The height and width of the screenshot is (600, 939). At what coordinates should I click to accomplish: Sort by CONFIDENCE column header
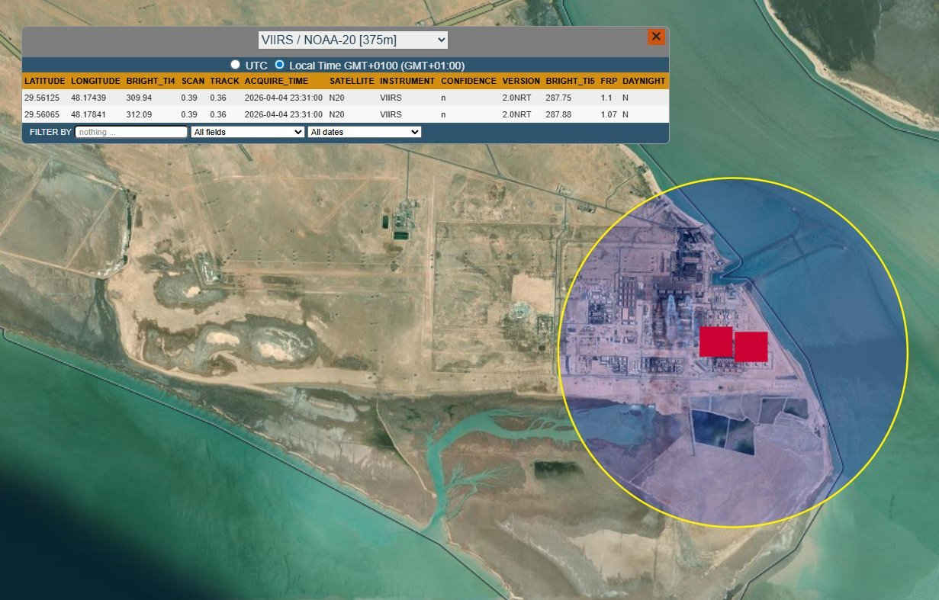468,81
